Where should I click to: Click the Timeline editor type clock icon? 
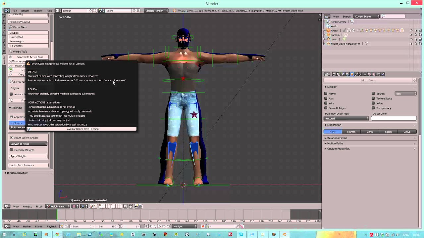point(7,226)
